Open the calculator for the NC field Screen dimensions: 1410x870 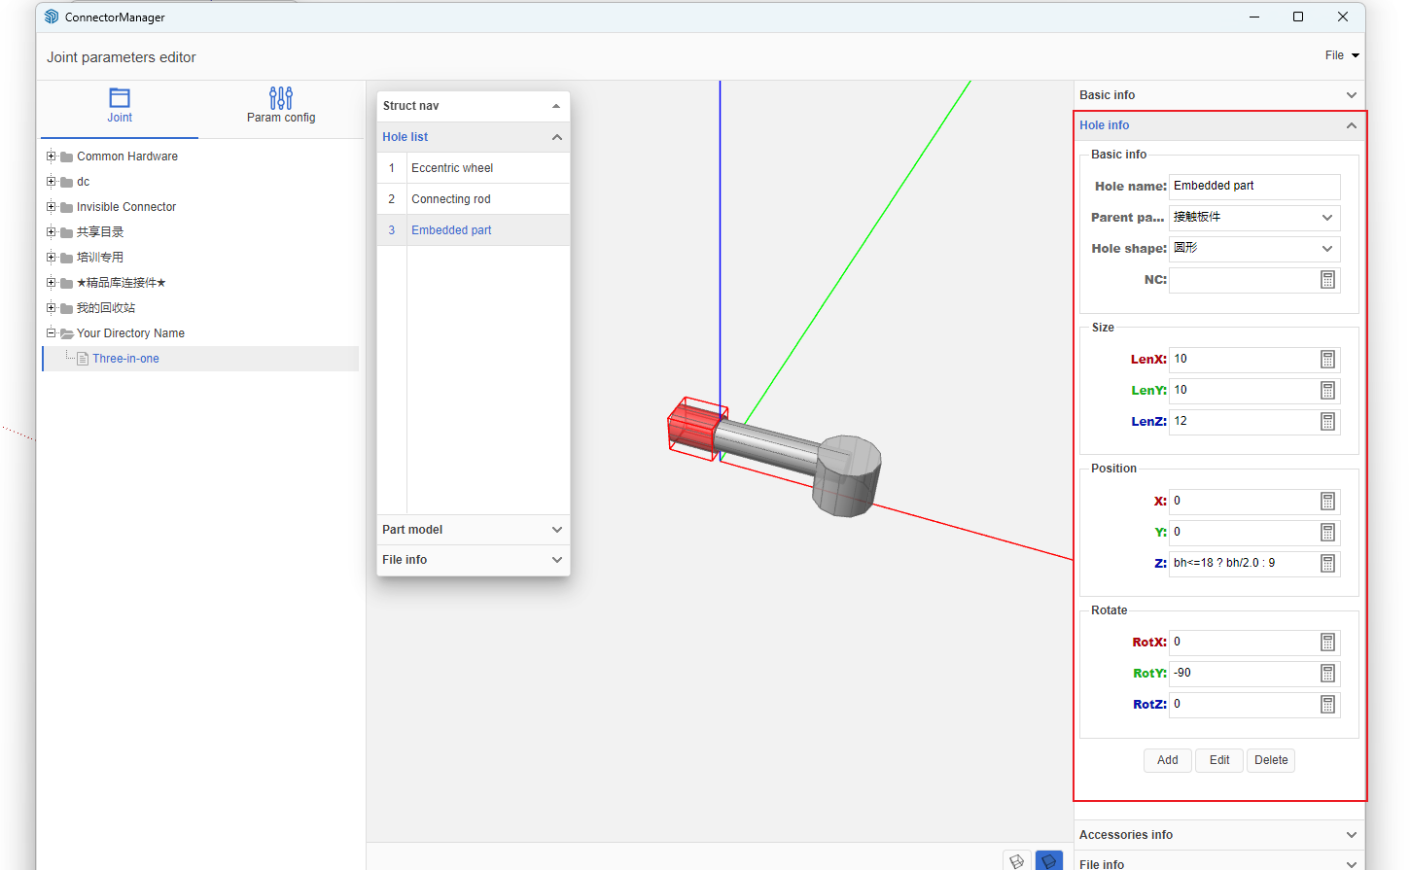(x=1327, y=280)
